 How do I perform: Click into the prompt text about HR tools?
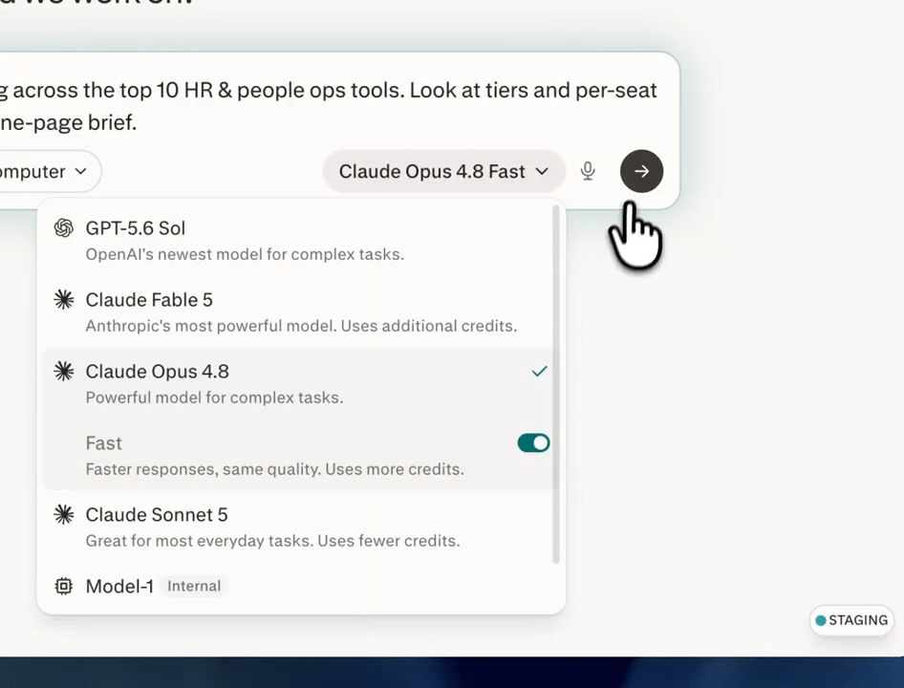coord(329,105)
